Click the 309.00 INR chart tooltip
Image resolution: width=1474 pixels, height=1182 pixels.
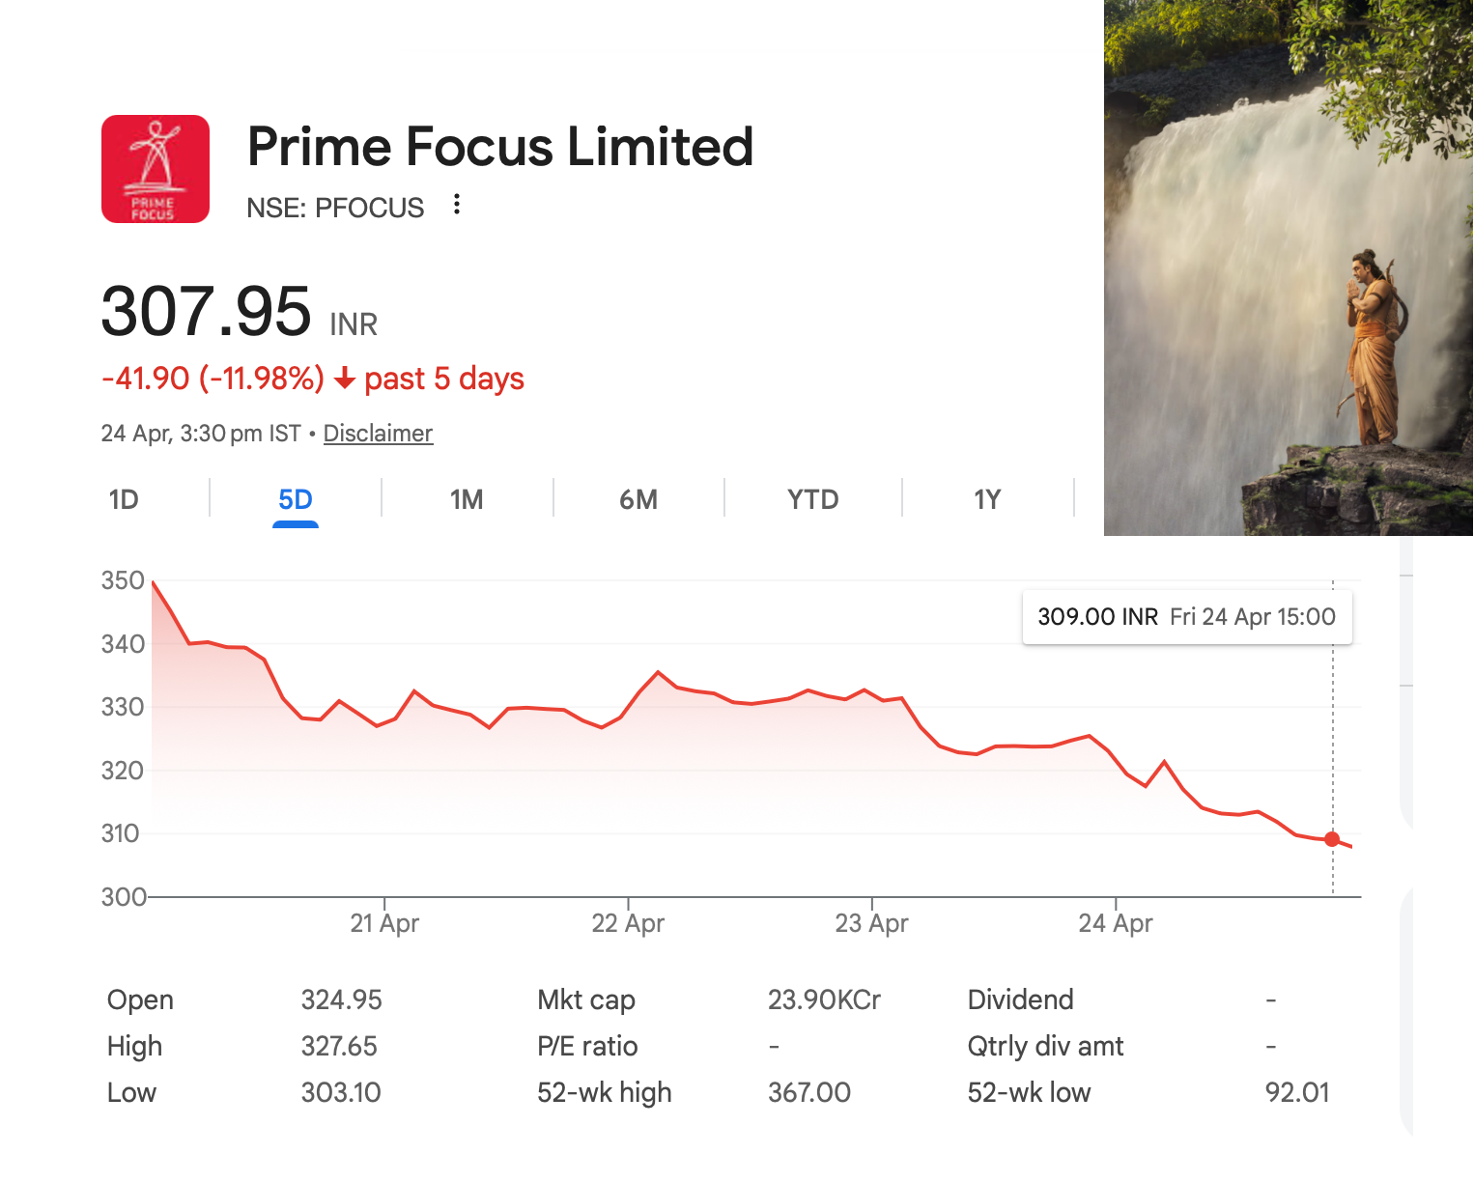[1186, 617]
